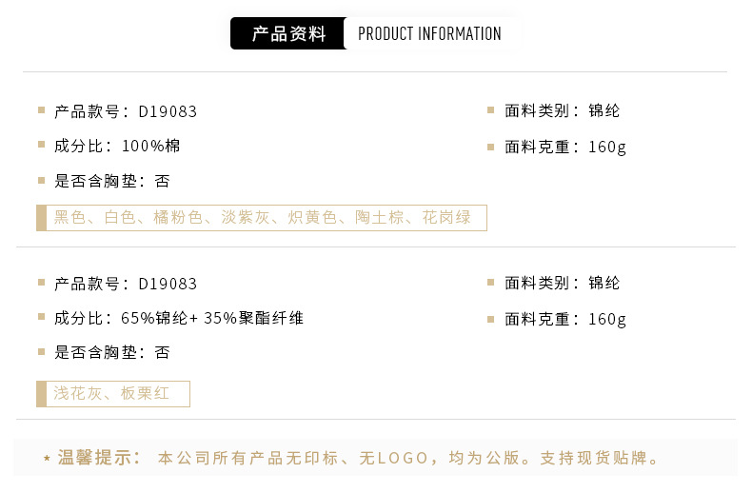This screenshot has height=493, width=752.
Task: Click tan bar marker before 浅花灰 color list
Action: click(41, 393)
